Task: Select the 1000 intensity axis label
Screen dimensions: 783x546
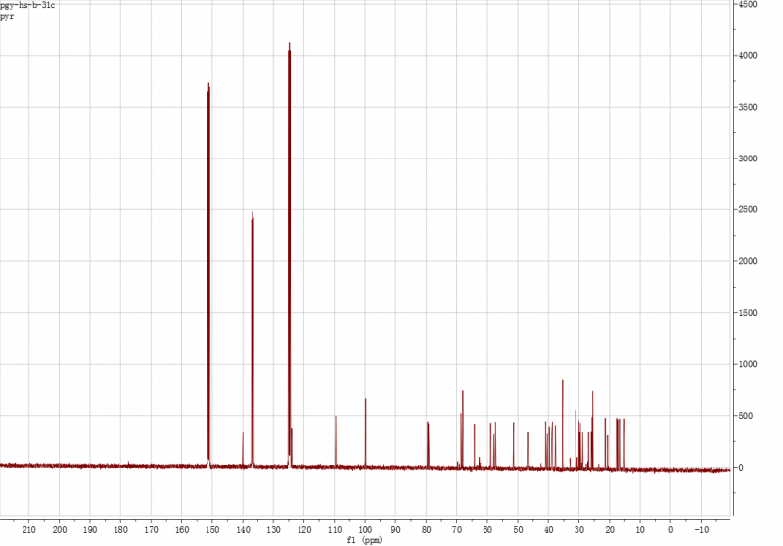Action: coord(748,364)
